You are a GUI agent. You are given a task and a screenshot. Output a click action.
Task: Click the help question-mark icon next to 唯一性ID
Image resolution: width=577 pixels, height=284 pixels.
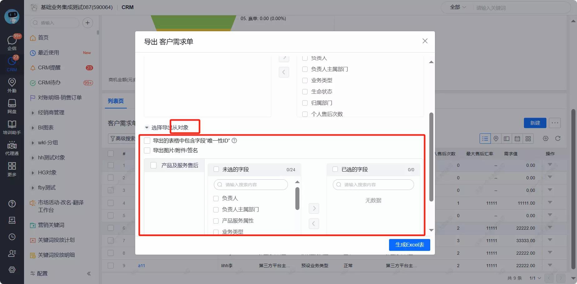(234, 141)
